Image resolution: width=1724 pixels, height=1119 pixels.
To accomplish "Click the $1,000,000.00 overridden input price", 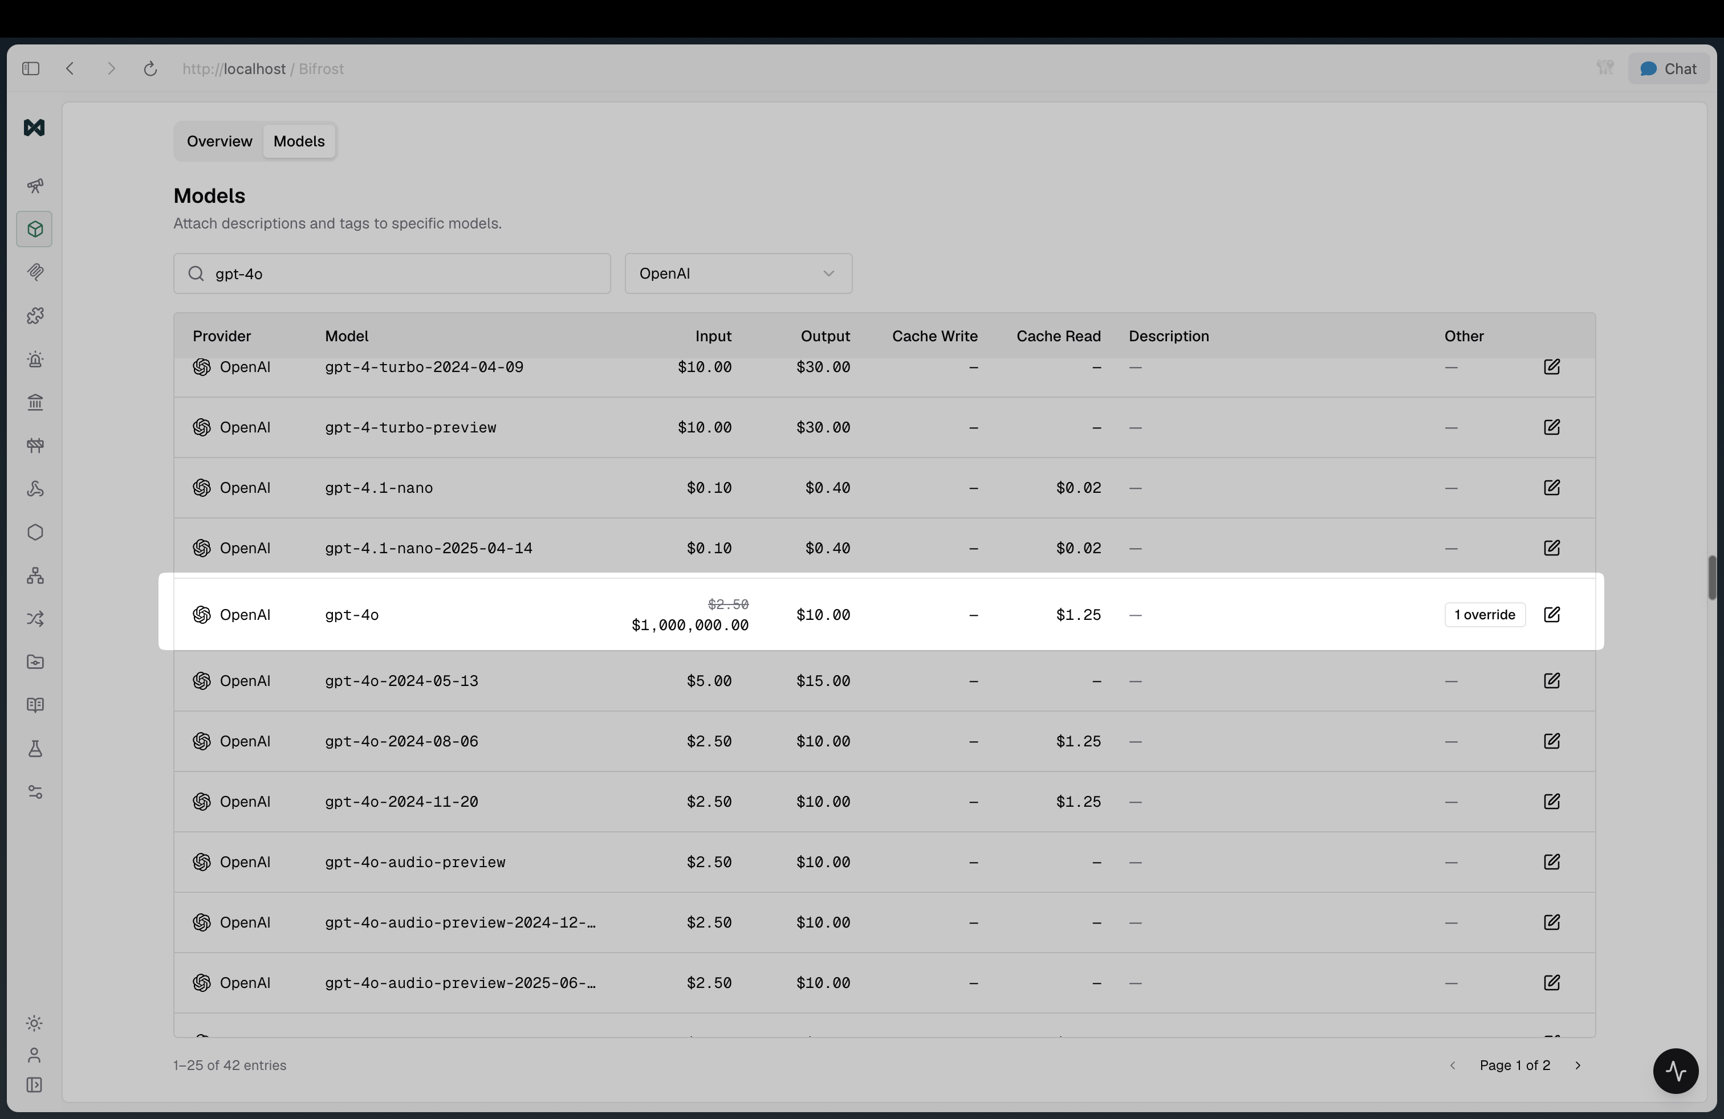I will (690, 626).
